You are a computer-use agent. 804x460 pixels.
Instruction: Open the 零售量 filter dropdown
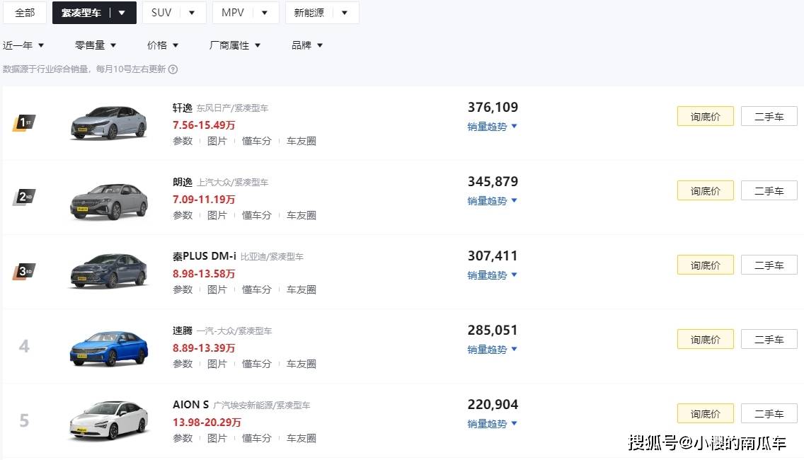pos(96,45)
